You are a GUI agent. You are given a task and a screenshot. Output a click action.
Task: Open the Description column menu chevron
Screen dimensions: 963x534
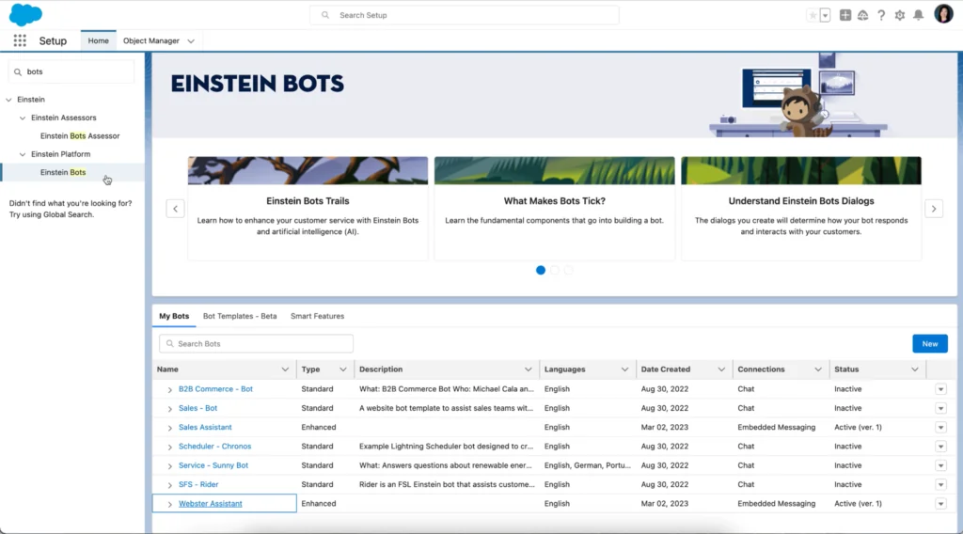[x=529, y=369]
